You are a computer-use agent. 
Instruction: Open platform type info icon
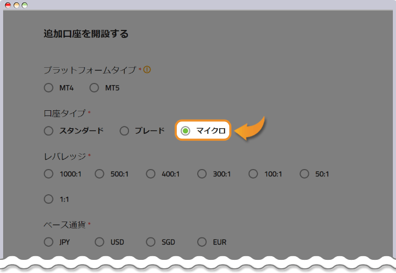coord(147,69)
